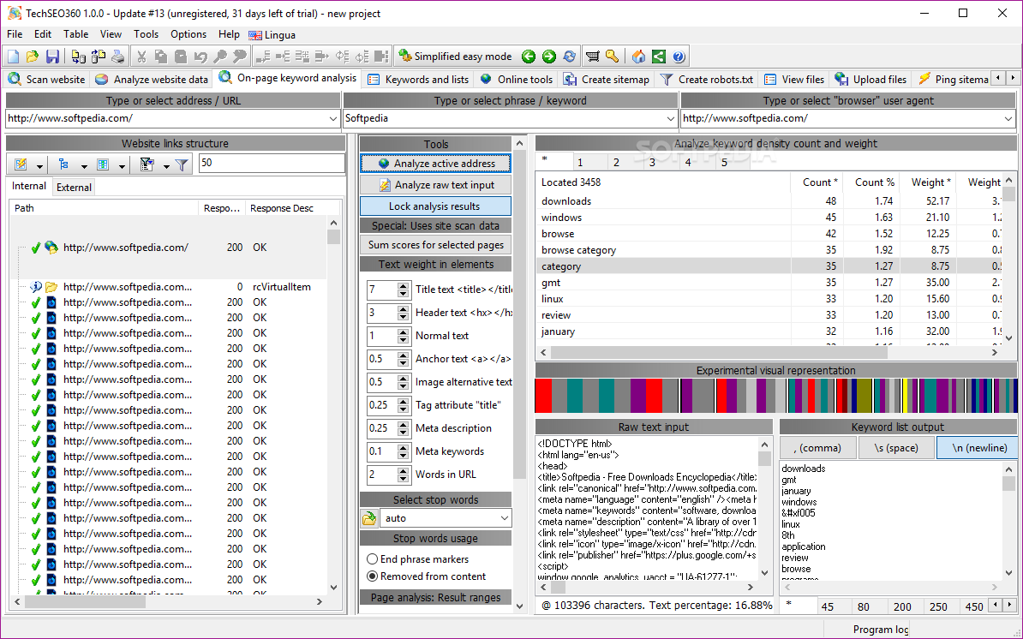Open the Program log panel
The image size is (1023, 639).
tap(880, 630)
